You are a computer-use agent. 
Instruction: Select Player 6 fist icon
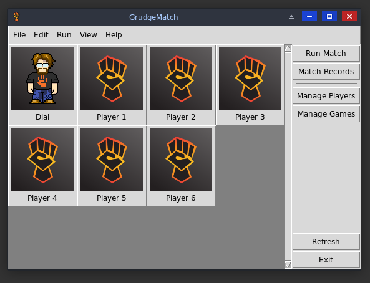click(x=181, y=160)
